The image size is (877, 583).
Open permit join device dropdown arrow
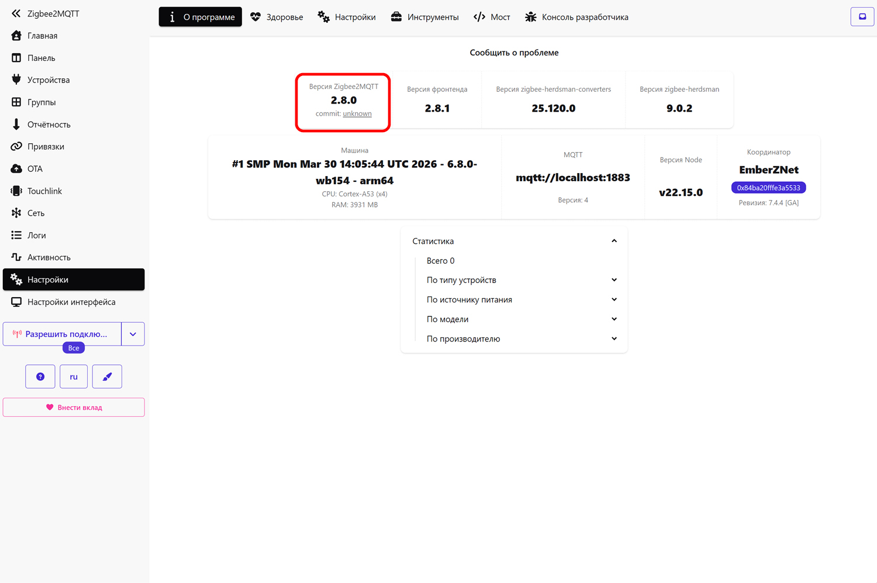[133, 334]
